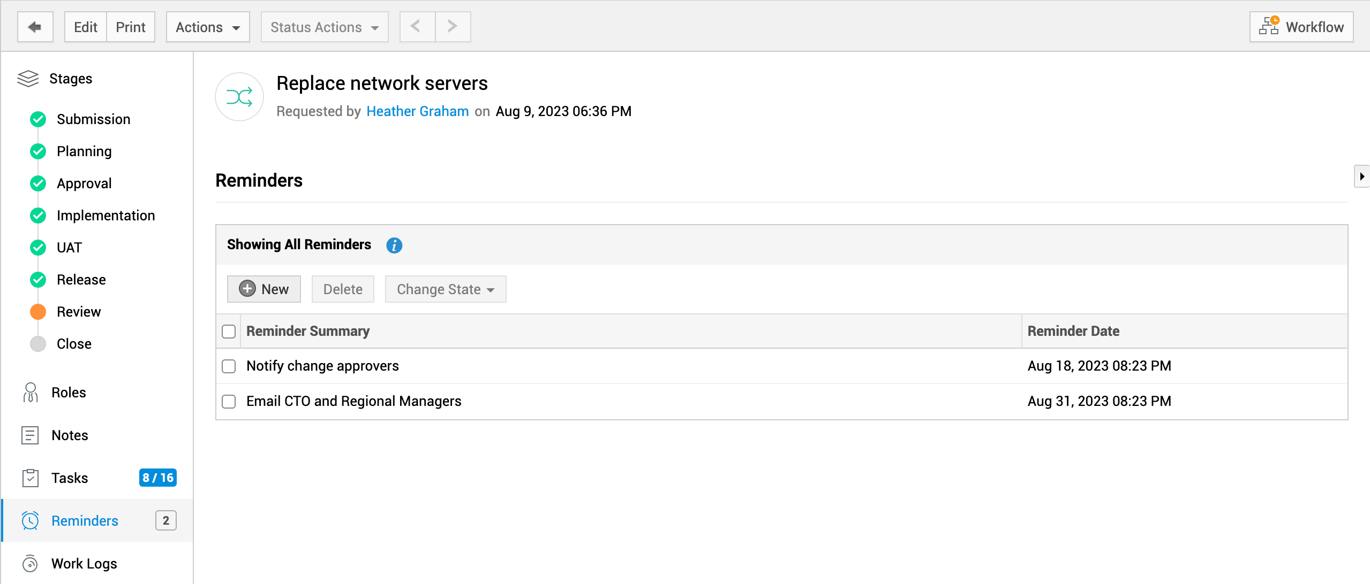Expand the right side panel arrow

pyautogui.click(x=1361, y=176)
